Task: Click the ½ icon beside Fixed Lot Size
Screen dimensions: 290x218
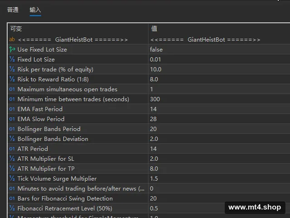Action: (x=12, y=59)
